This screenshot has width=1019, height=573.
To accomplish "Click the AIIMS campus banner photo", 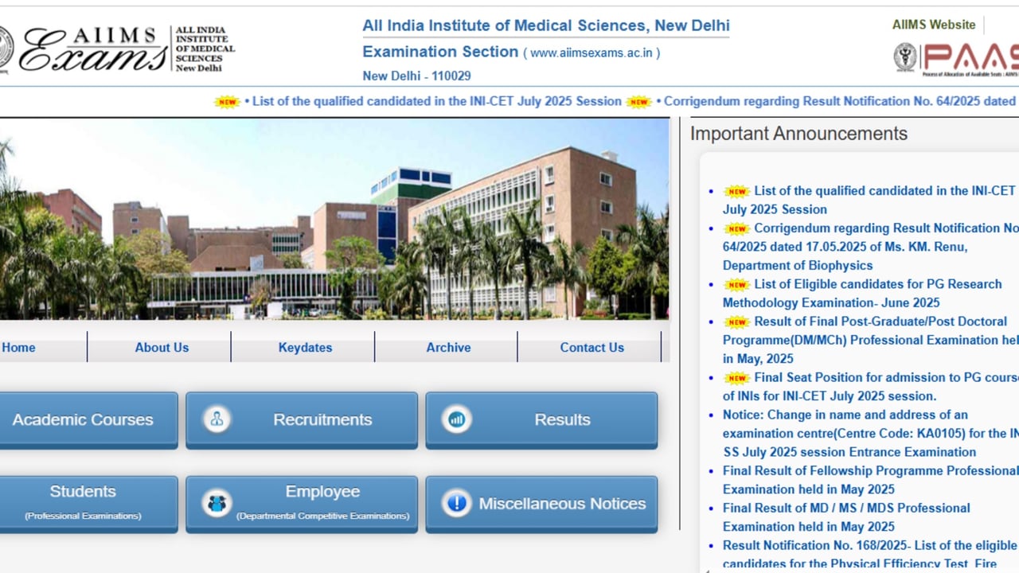I will pyautogui.click(x=334, y=220).
